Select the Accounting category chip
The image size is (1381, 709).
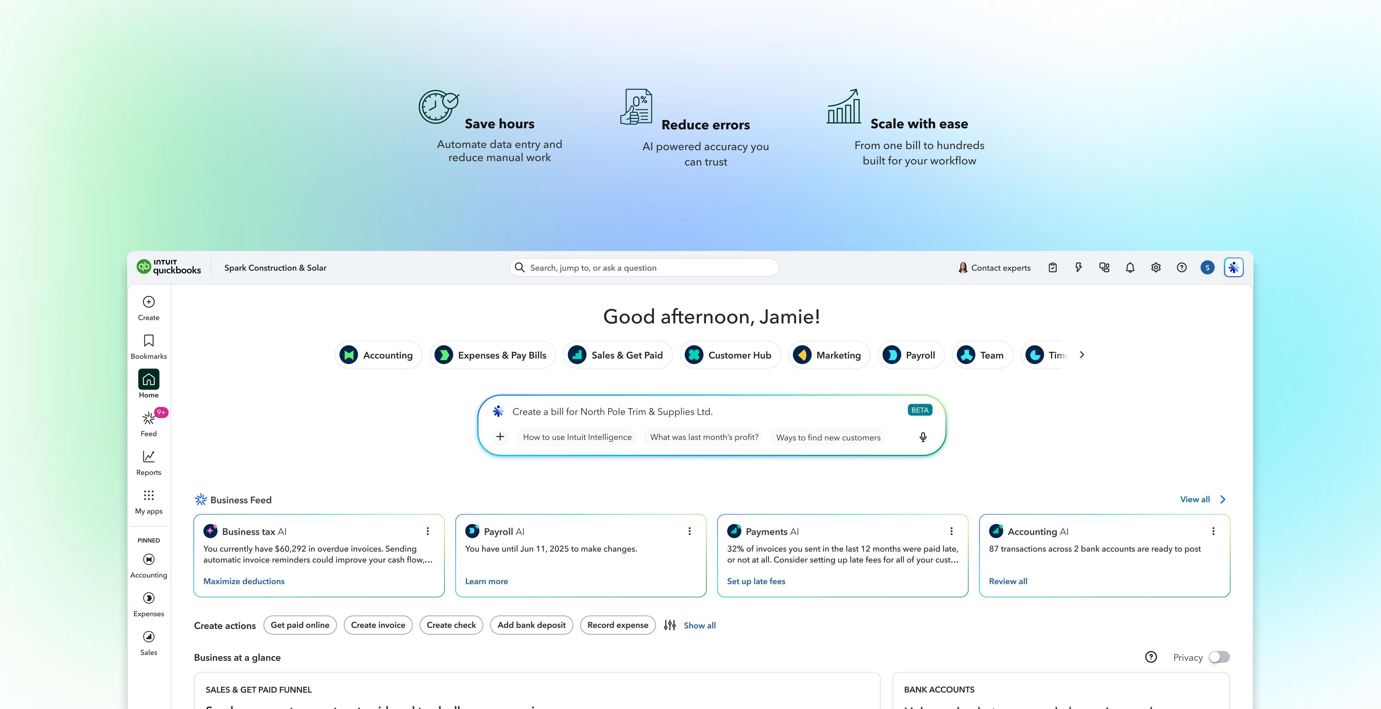[x=378, y=355]
